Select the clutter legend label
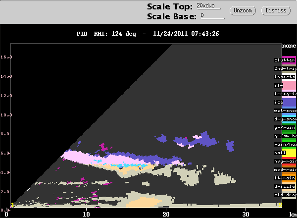 (285, 60)
